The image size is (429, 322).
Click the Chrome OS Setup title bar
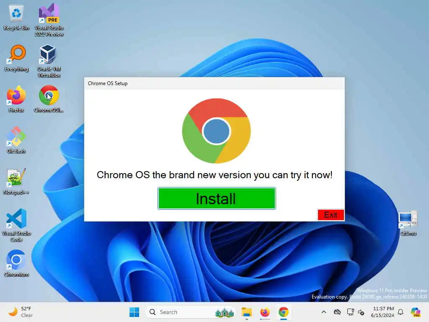click(214, 83)
